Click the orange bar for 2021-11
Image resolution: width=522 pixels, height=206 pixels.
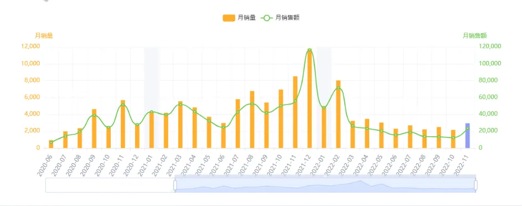[295, 112]
